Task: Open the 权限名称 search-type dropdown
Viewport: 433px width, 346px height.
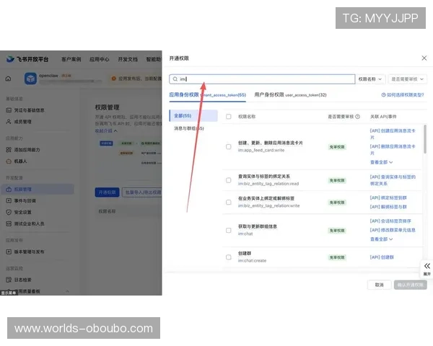Action: 370,79
